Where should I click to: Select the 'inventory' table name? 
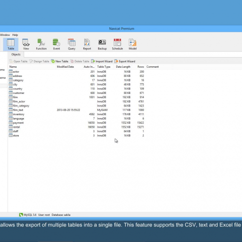point(18,114)
